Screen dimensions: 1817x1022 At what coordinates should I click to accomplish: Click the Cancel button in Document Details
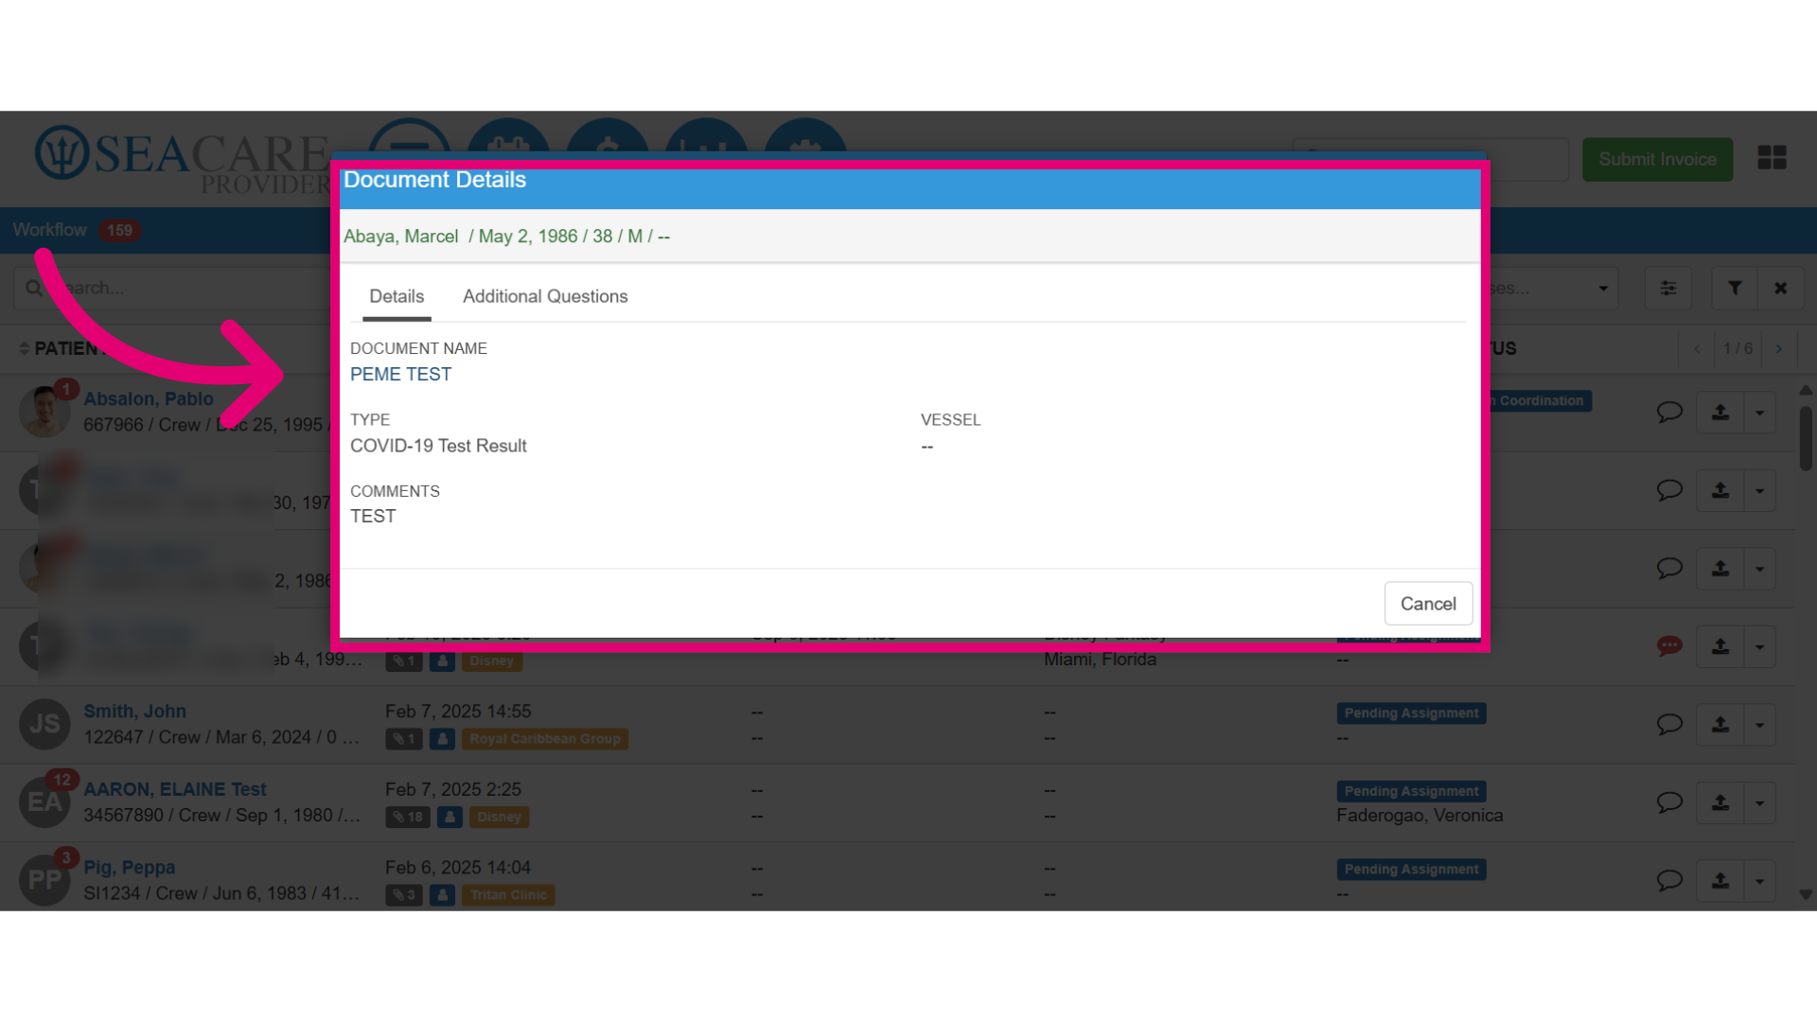point(1428,604)
